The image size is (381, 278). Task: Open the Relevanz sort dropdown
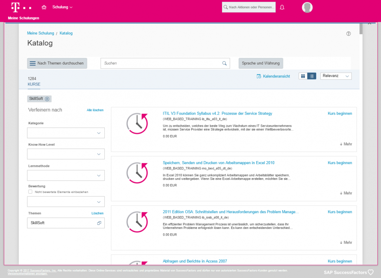336,76
